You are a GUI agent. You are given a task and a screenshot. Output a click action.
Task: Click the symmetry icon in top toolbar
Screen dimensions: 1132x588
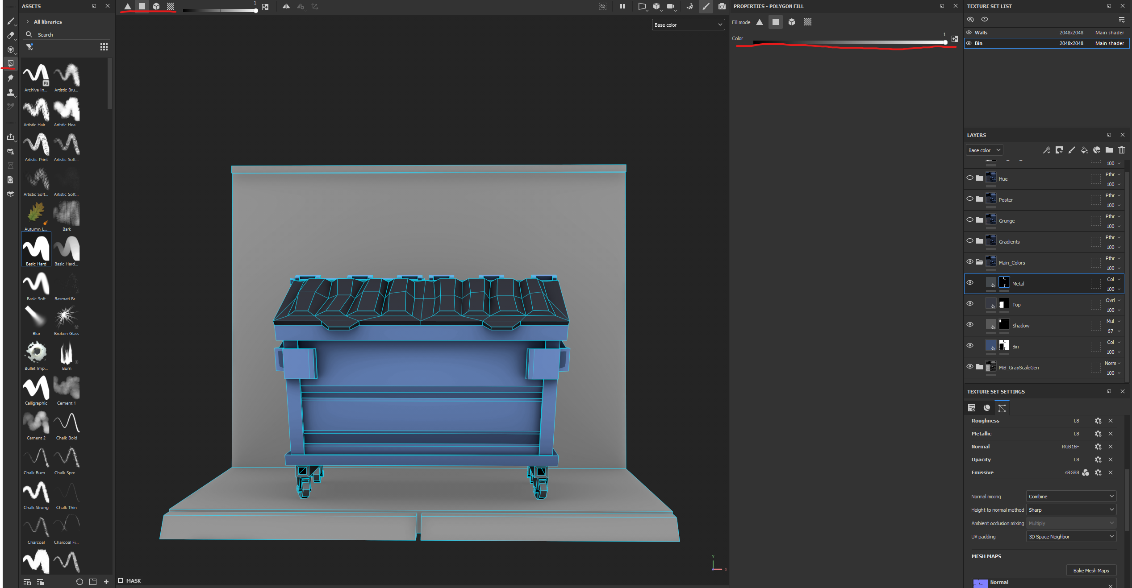pos(286,6)
